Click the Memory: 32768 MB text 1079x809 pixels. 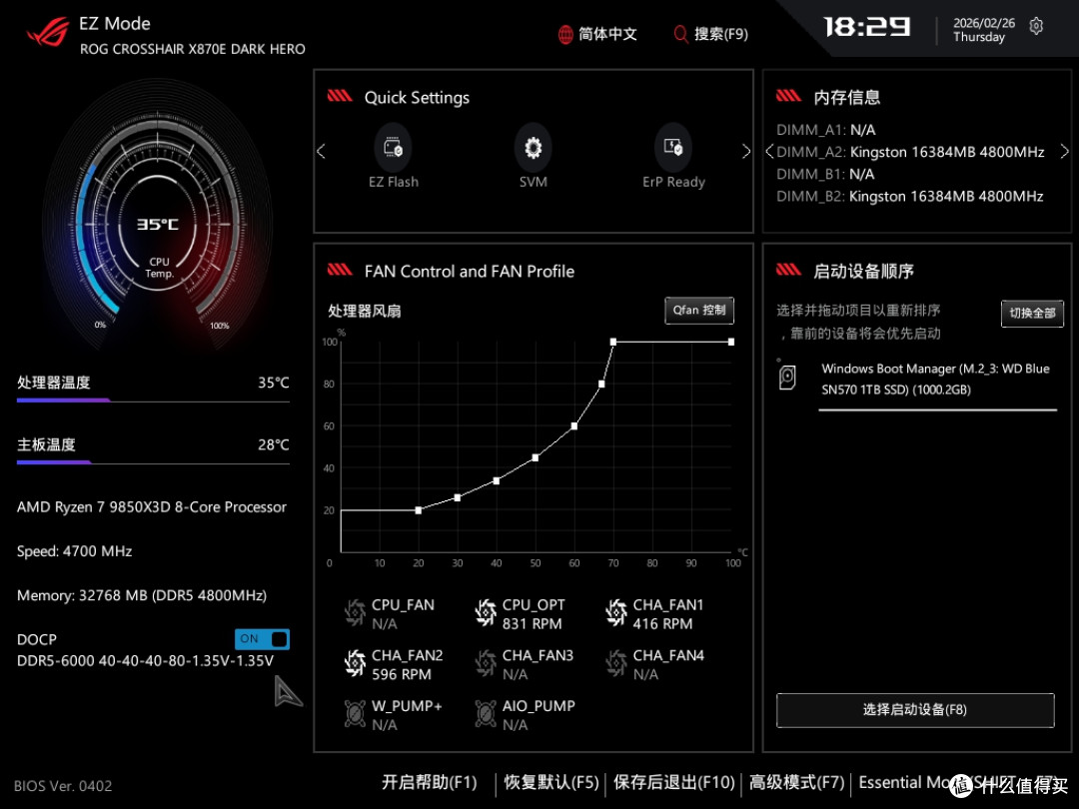pos(142,595)
